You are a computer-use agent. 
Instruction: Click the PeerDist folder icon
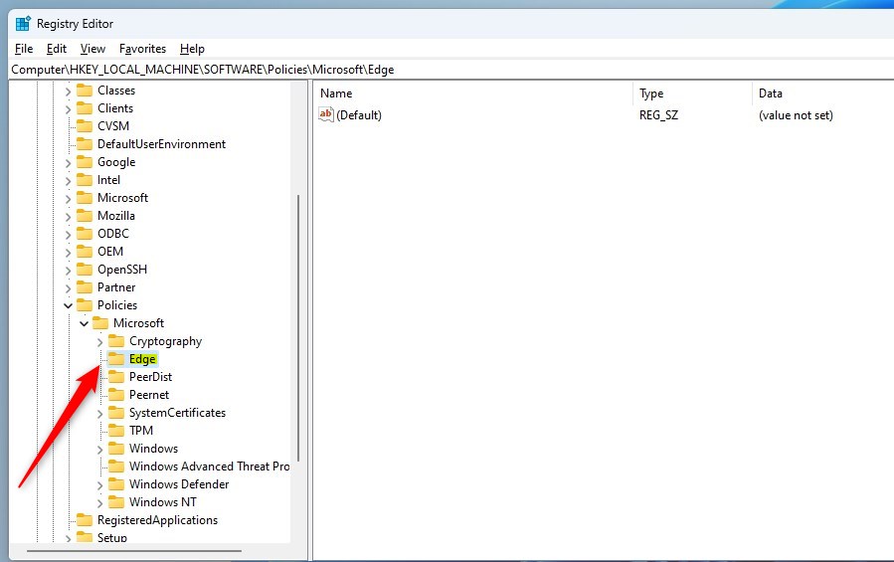116,377
